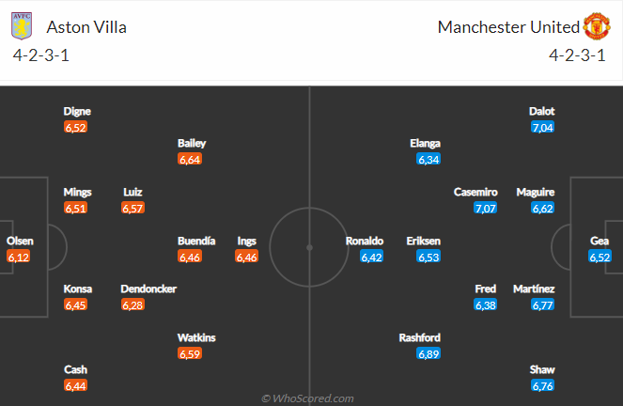Screen dimensions: 623x406
Task: Select player name Digne
Action: (x=77, y=111)
